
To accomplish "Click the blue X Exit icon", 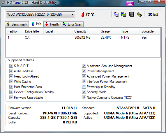I will click(150, 15).
